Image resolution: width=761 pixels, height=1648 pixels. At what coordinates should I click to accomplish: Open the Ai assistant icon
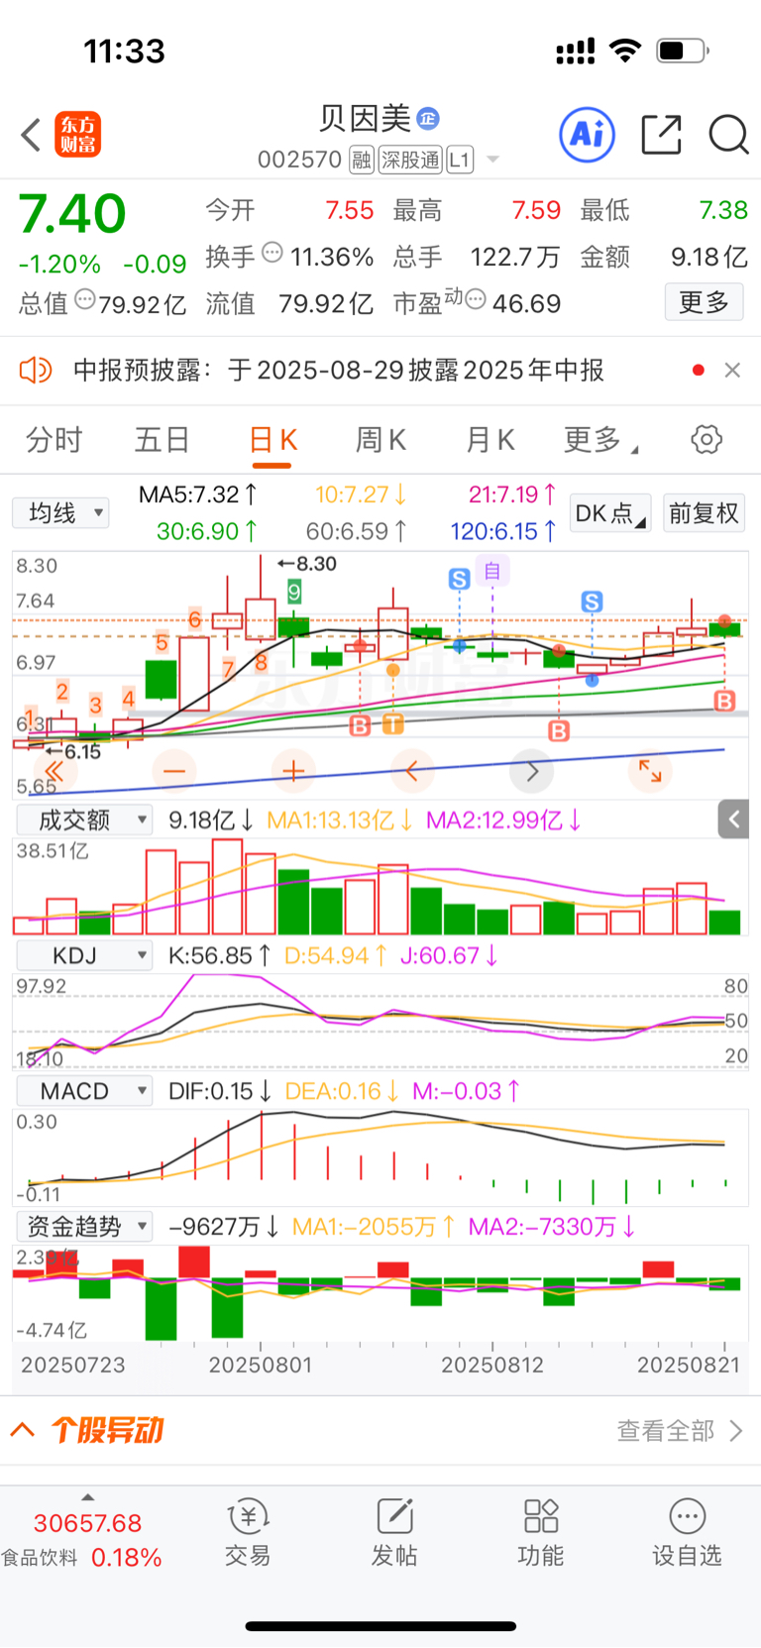tap(587, 134)
